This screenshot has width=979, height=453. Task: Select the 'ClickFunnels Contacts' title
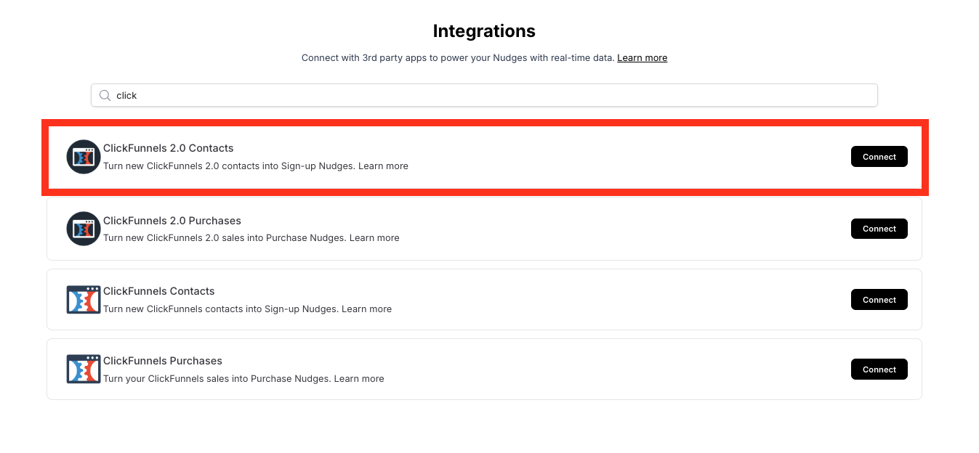pyautogui.click(x=159, y=291)
